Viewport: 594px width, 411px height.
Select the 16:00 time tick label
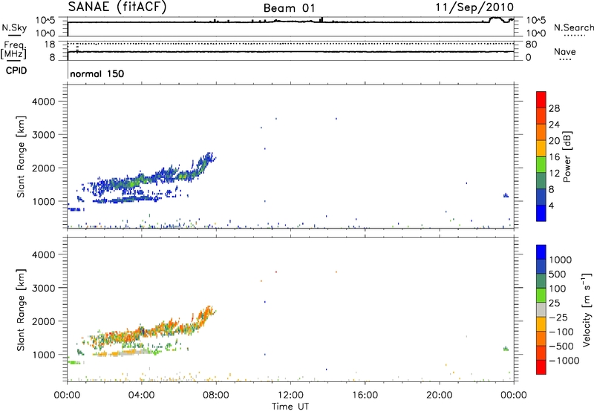(x=365, y=395)
